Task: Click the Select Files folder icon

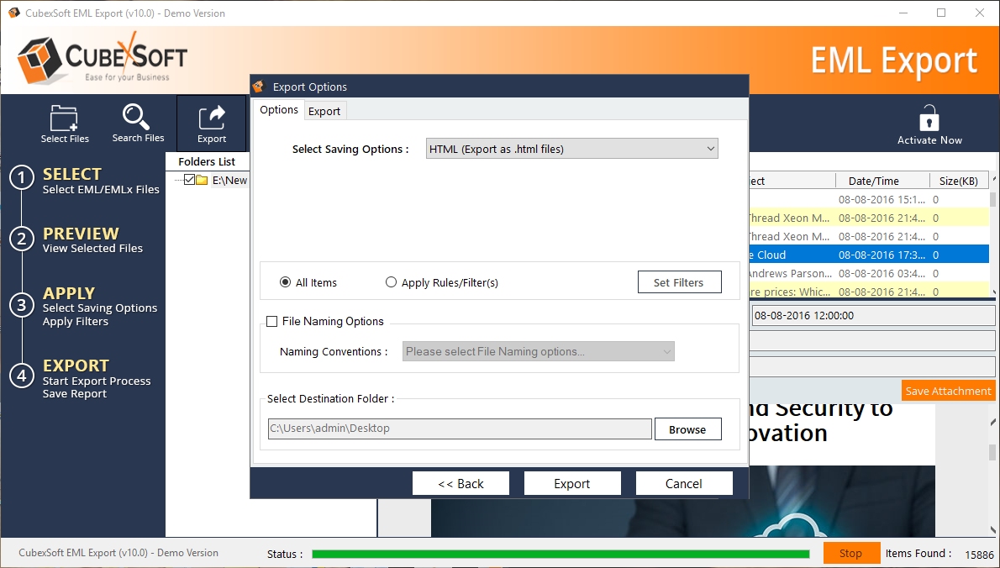Action: coord(64,117)
